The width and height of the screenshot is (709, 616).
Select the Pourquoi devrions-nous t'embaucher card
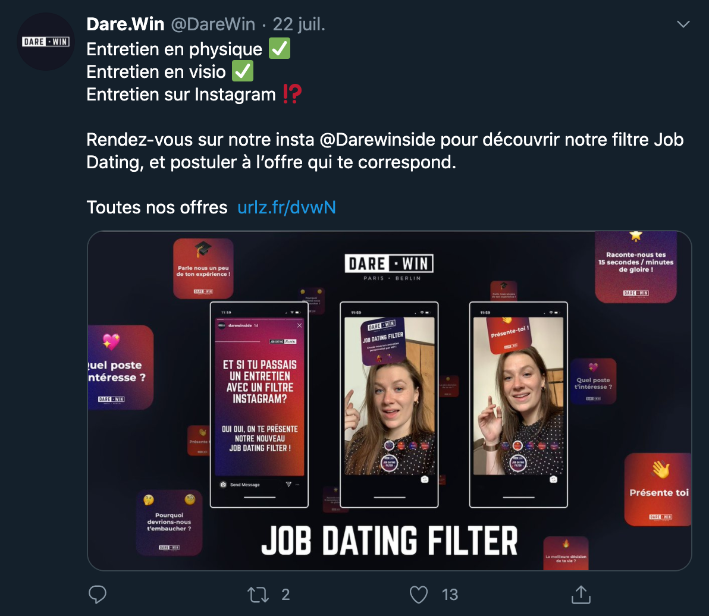pos(170,523)
